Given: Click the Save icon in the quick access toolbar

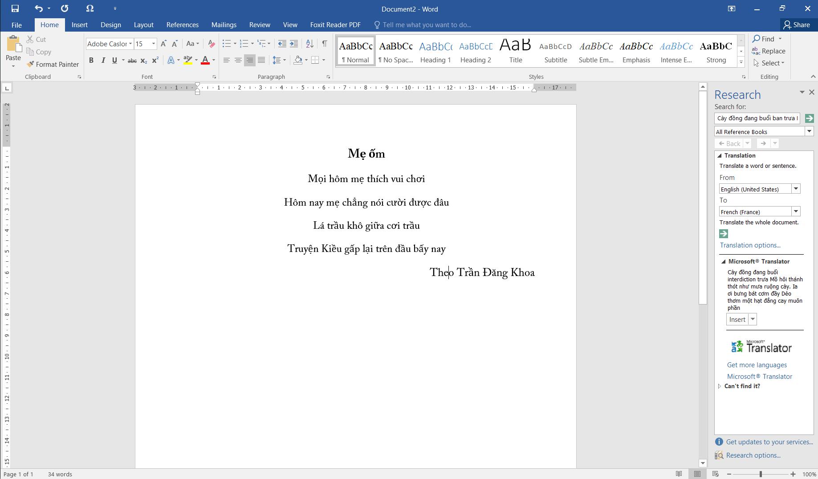Looking at the screenshot, I should click(15, 8).
